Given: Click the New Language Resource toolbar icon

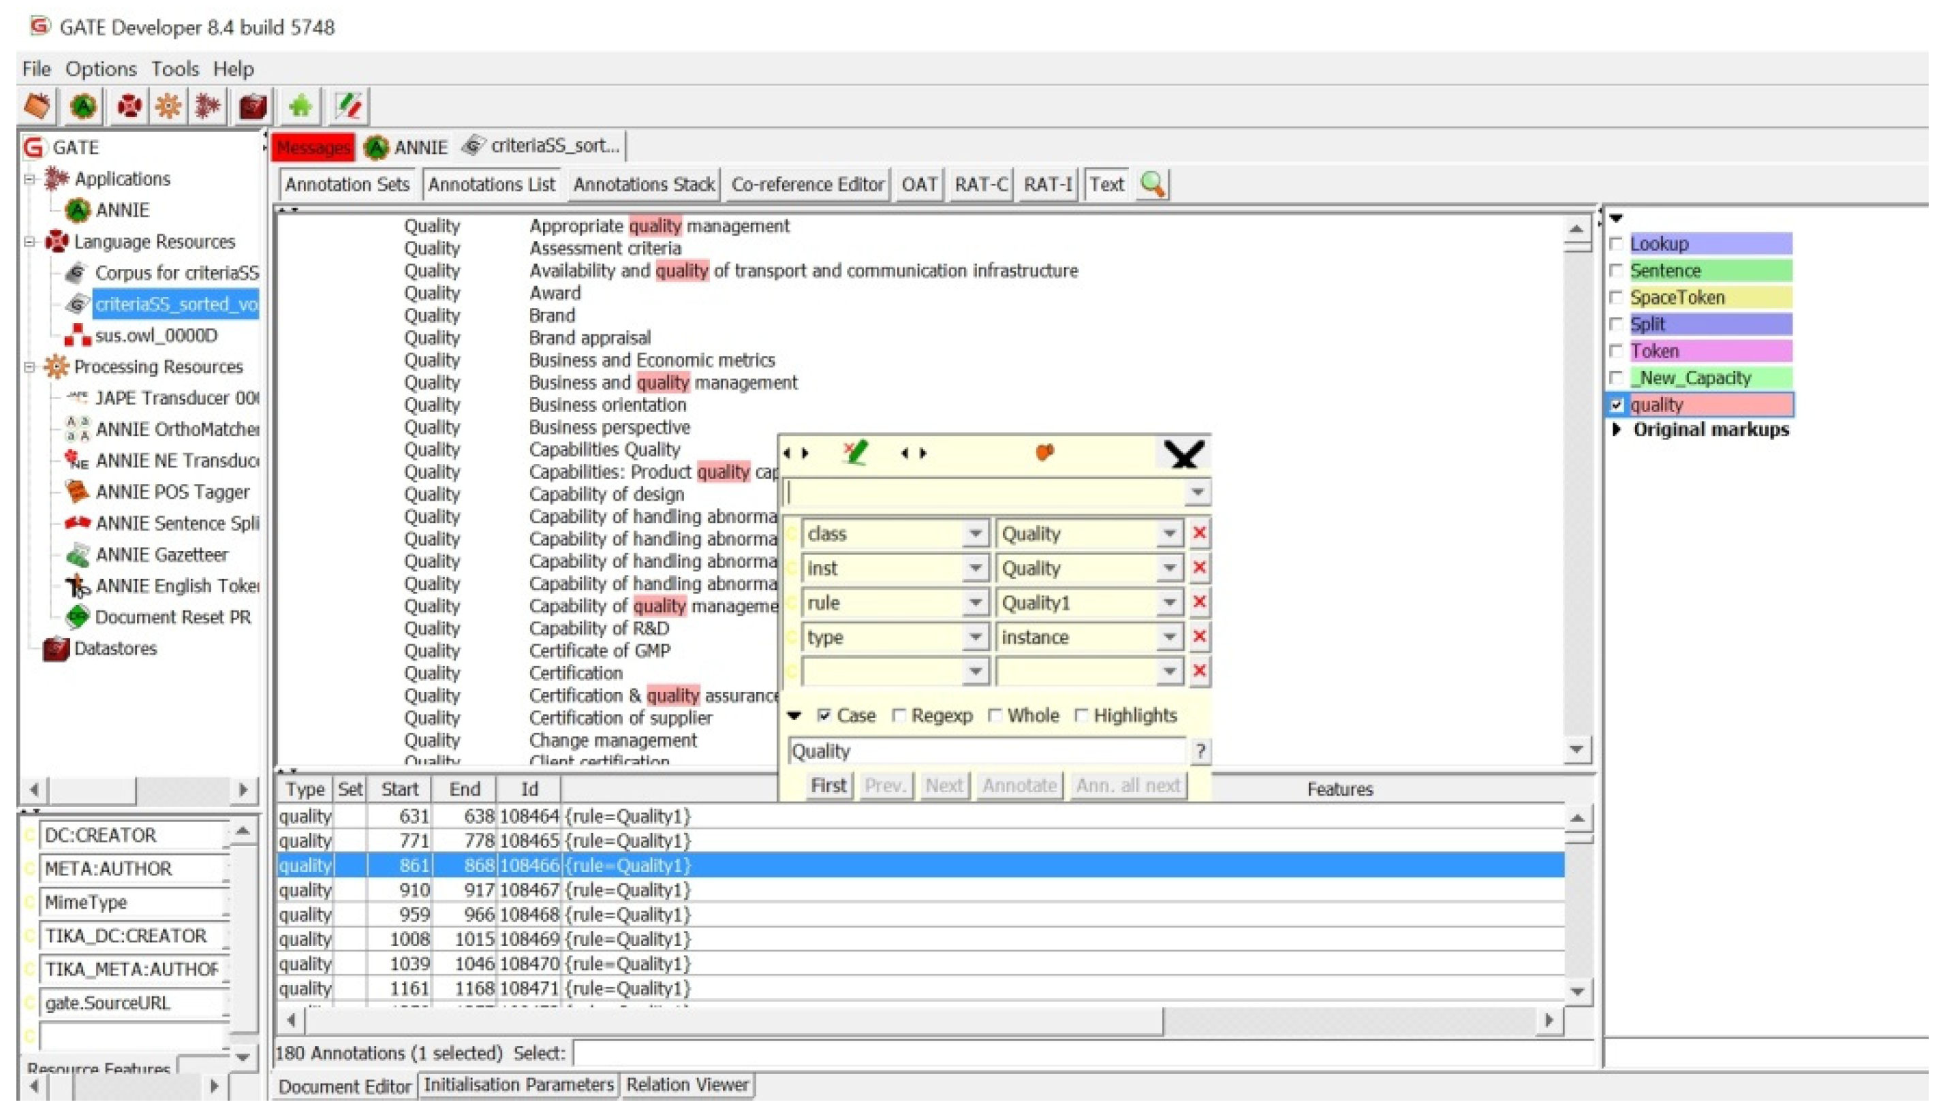Looking at the screenshot, I should (x=129, y=106).
